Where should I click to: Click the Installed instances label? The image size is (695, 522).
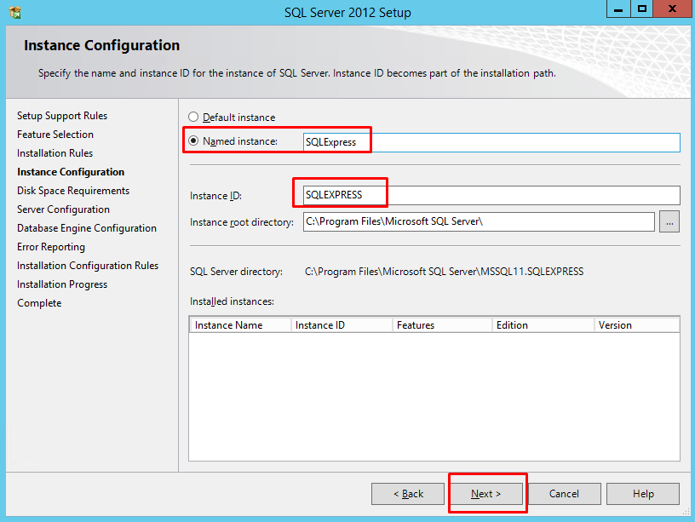tap(232, 301)
